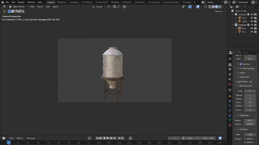Enable Refractive caustics checkbox

[x=245, y=142]
